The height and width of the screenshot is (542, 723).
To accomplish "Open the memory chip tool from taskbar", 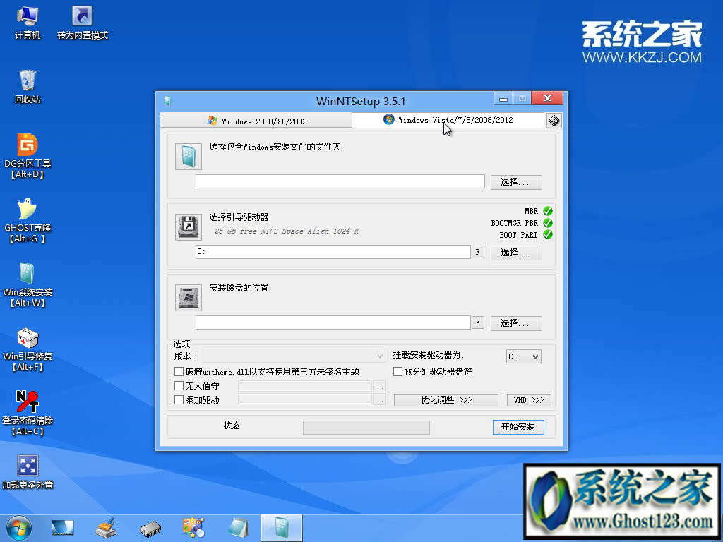I will pos(150,527).
